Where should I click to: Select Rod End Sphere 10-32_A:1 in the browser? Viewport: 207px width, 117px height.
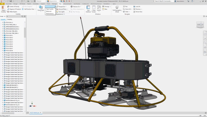12,100
